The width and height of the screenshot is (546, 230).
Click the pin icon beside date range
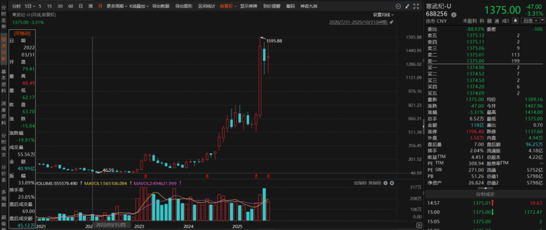click(x=391, y=22)
